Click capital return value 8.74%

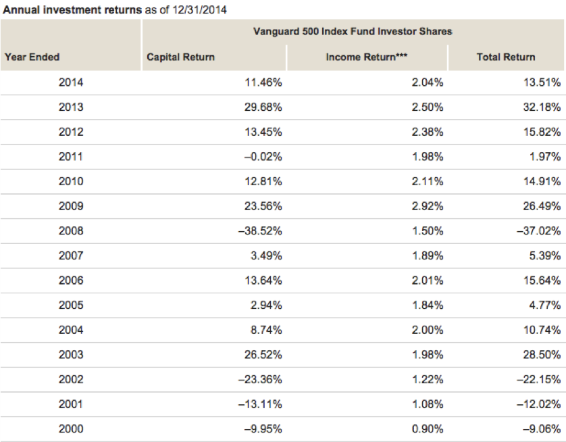pyautogui.click(x=266, y=330)
